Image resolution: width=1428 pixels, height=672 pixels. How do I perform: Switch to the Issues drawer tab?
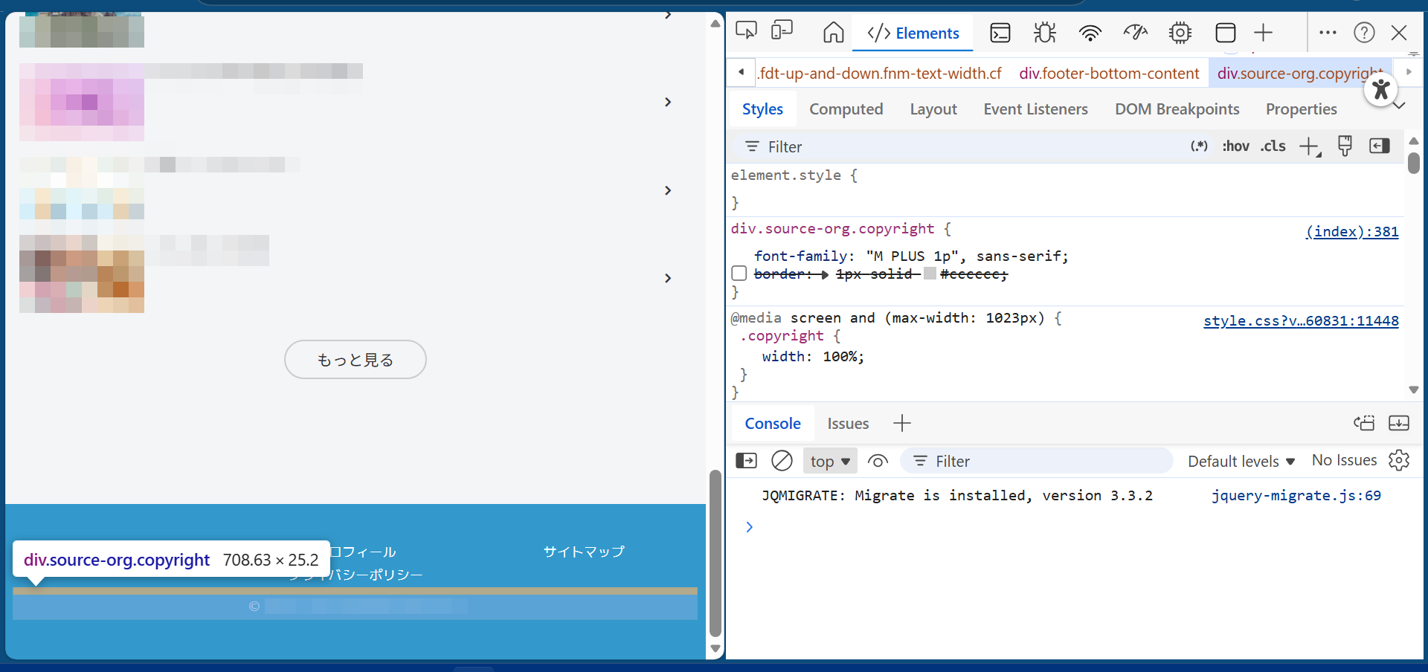coord(848,424)
